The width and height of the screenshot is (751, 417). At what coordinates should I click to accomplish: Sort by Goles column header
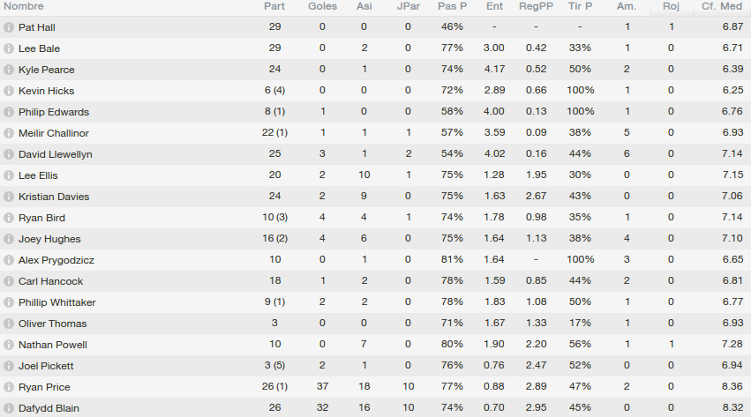pyautogui.click(x=322, y=6)
